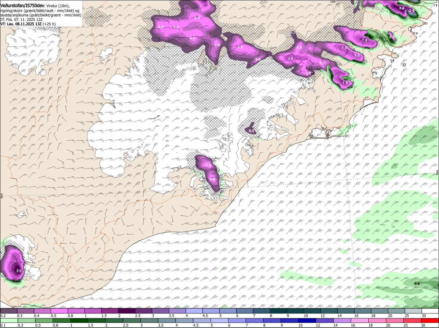
Task: Click the light purple rain swatch between 14 and 16
Action: 342,320
